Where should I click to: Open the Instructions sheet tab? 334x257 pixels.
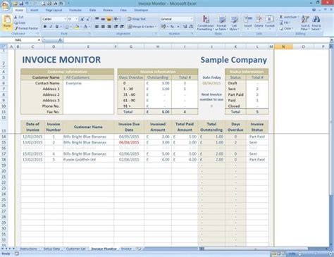tap(29, 249)
